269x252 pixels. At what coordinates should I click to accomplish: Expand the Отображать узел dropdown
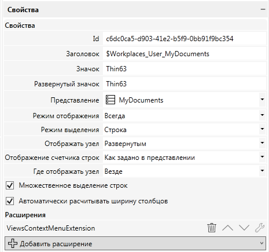tap(262, 143)
